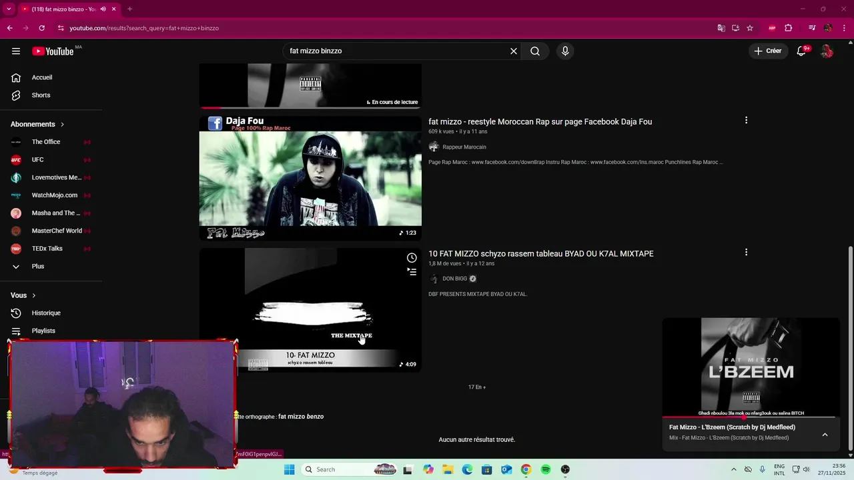Open the Windows Start menu
854x480 pixels.
coord(289,469)
